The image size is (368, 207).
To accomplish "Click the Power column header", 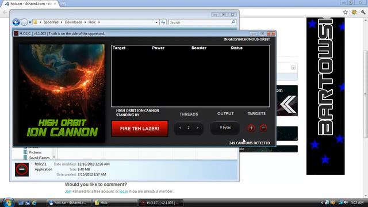I will tap(158, 48).
